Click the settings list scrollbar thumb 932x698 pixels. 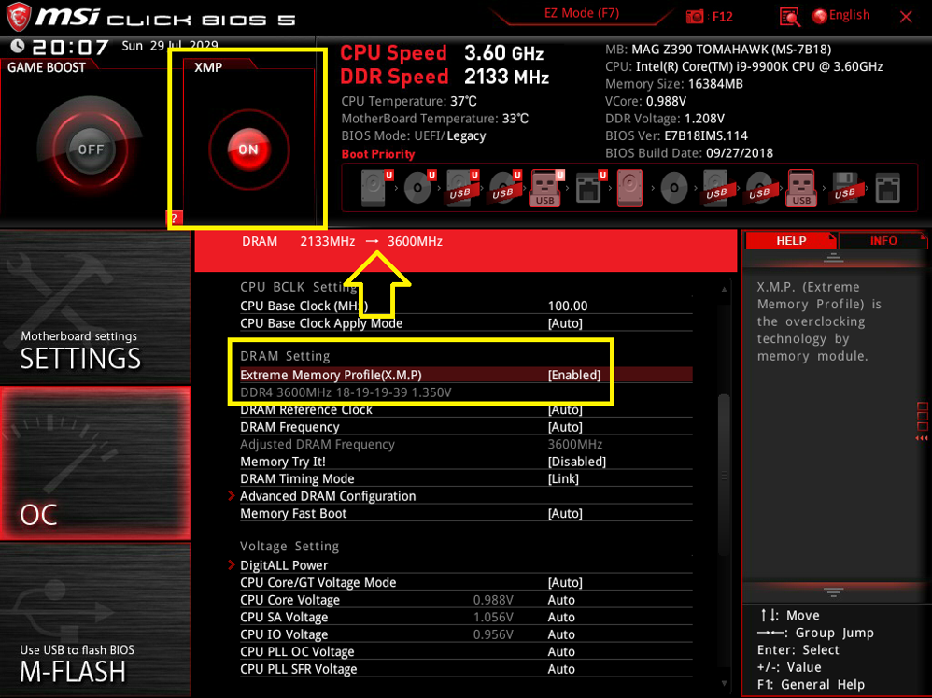click(724, 475)
